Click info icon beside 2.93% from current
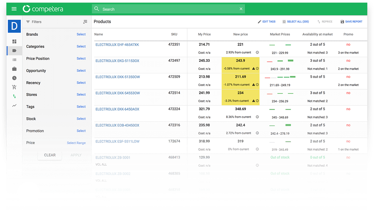 coord(258,52)
